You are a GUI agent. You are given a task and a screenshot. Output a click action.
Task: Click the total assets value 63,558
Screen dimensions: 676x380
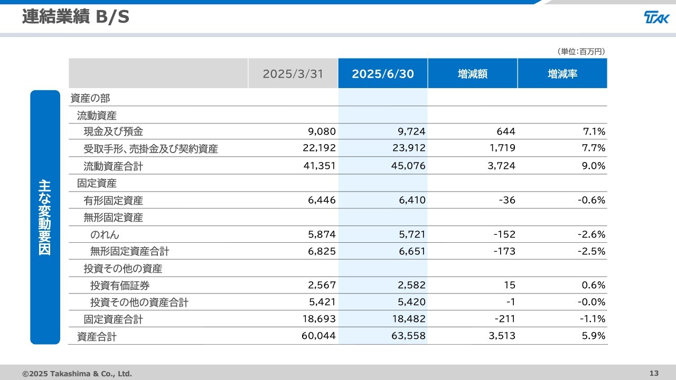point(409,337)
